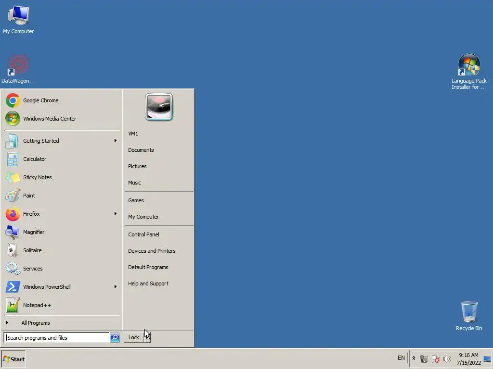
Task: Click the Getting Started icon
Action: (x=13, y=141)
